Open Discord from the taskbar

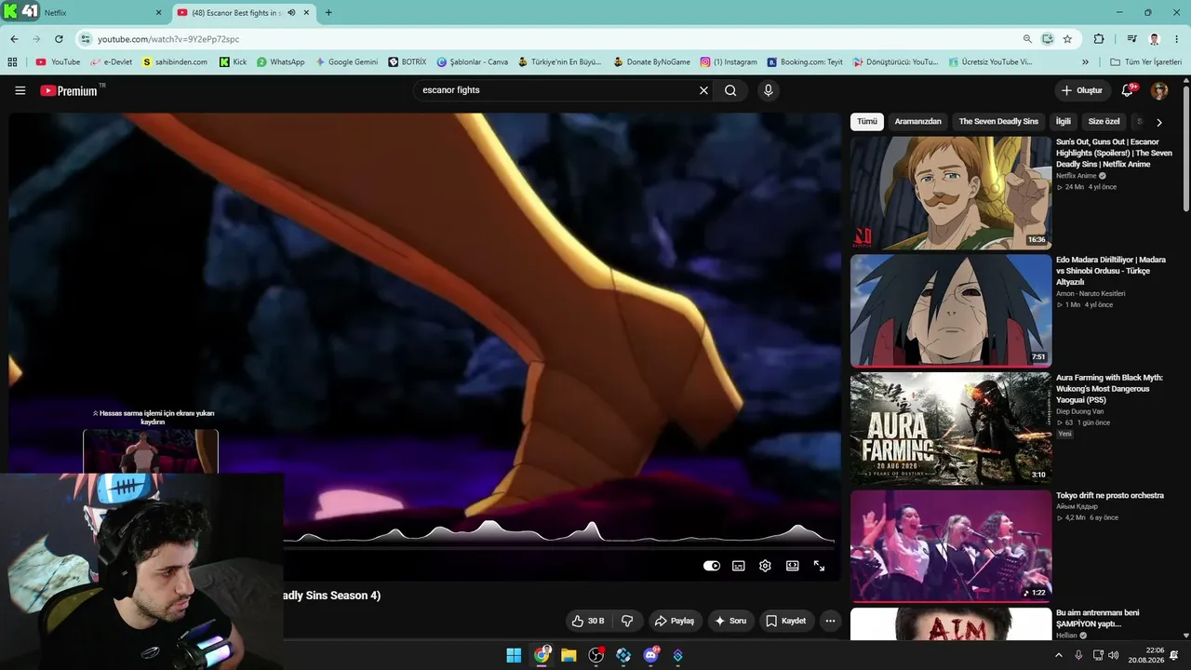650,655
